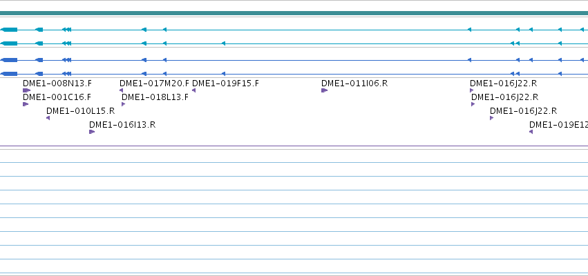Select the DME1-001C16.F feature label
The image size is (588, 276).
[57, 97]
